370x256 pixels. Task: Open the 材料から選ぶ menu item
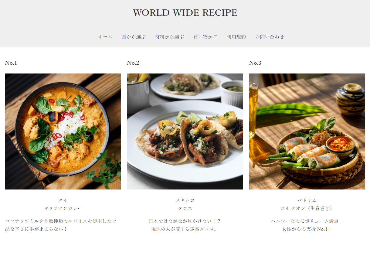click(169, 37)
